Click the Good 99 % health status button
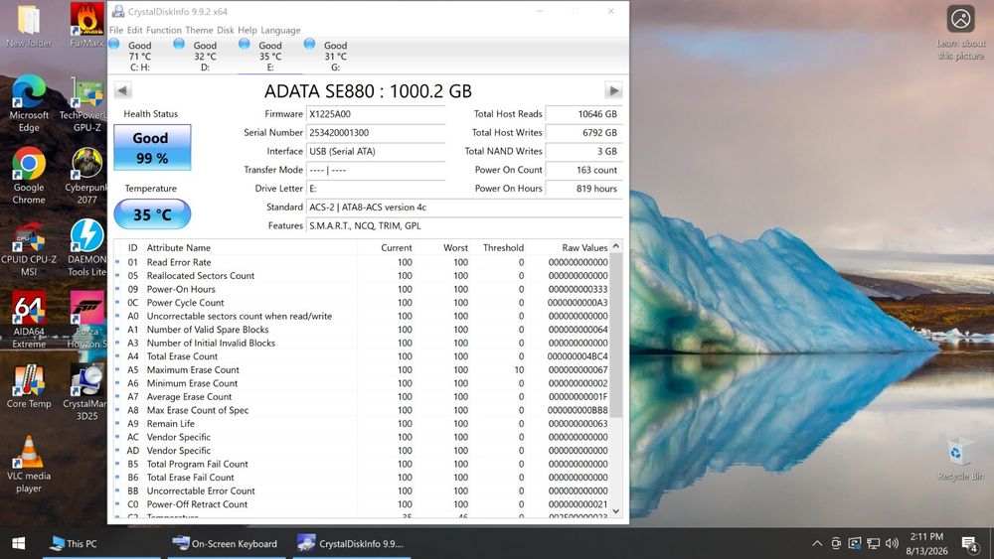 152,148
